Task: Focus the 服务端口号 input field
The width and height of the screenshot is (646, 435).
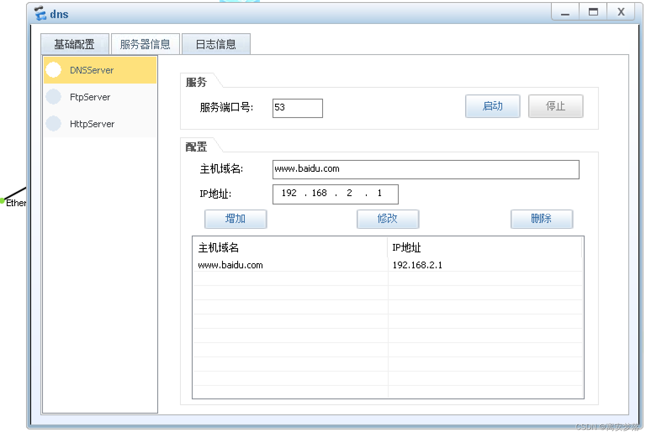Action: pyautogui.click(x=298, y=108)
